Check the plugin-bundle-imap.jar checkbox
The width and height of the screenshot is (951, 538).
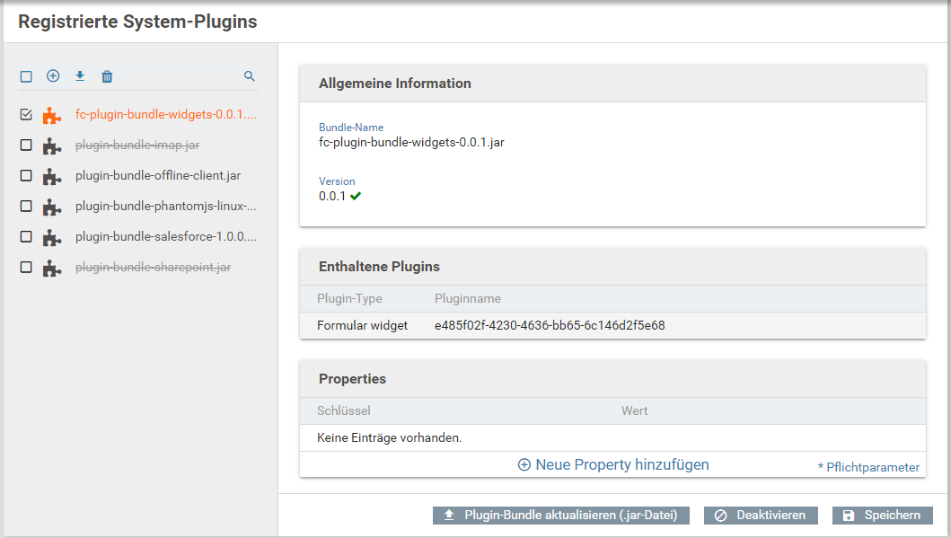click(26, 145)
